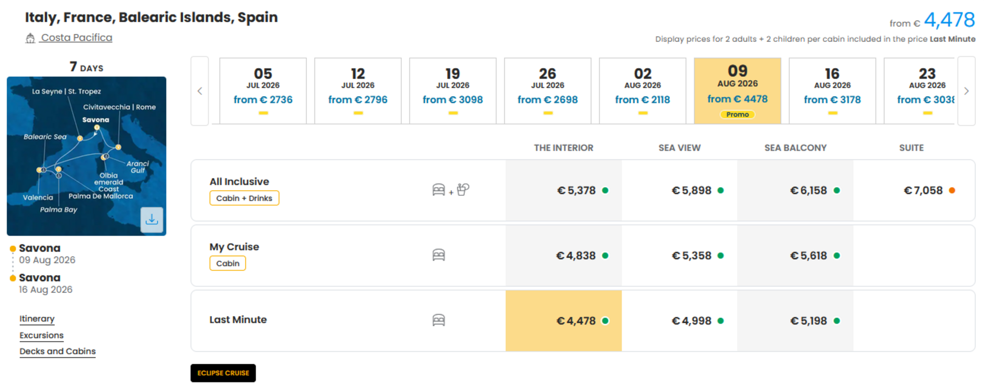This screenshot has height=386, width=984.
Task: Click the Cabin tag under My Cruise
Action: tap(228, 263)
